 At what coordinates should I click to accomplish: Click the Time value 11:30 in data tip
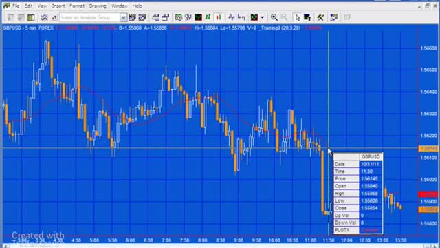[370, 172]
